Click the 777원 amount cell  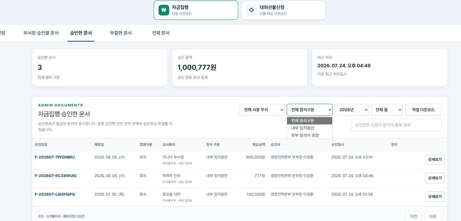[260, 176]
